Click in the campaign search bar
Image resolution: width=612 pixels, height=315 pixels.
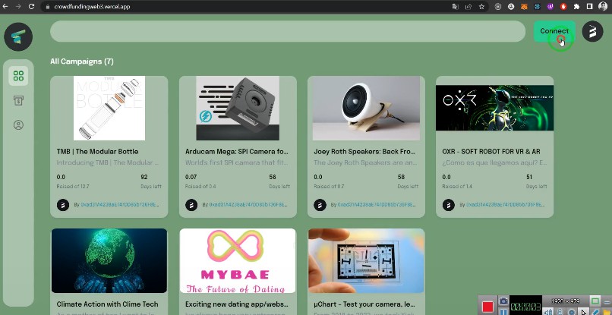[x=287, y=31]
